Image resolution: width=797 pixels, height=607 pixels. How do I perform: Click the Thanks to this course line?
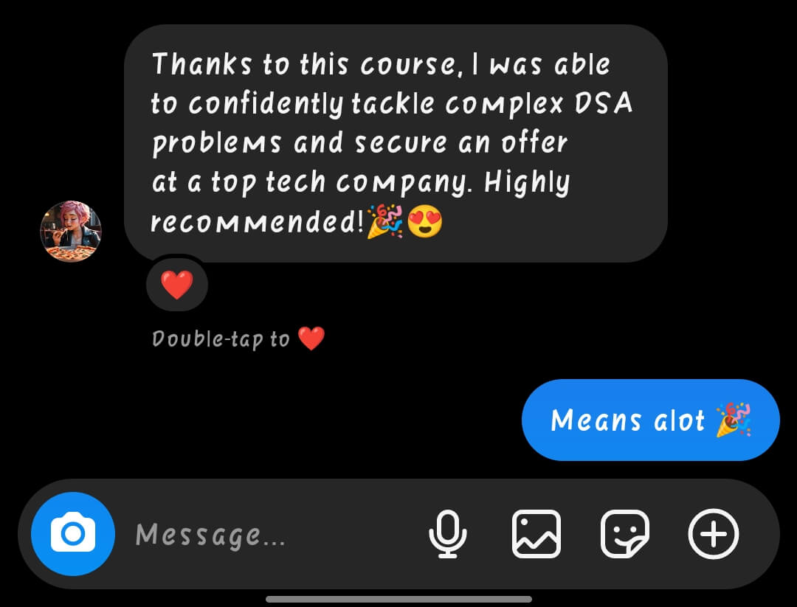coord(382,64)
